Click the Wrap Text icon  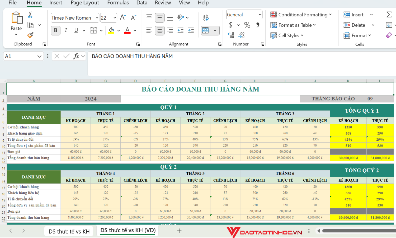click(206, 18)
